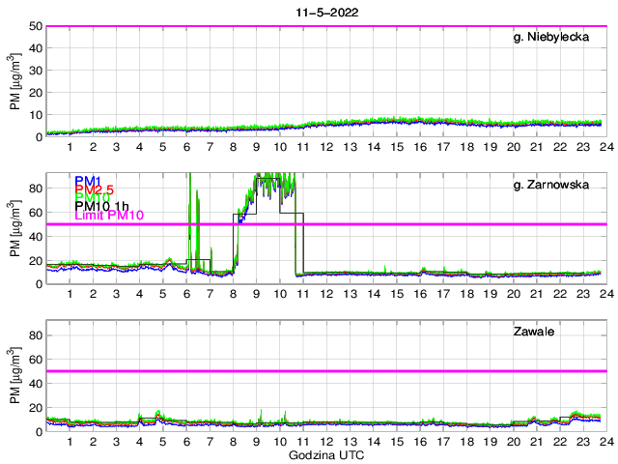618x464 pixels.
Task: Click the 80 tick on Zarnowska y-axis
Action: click(x=36, y=188)
